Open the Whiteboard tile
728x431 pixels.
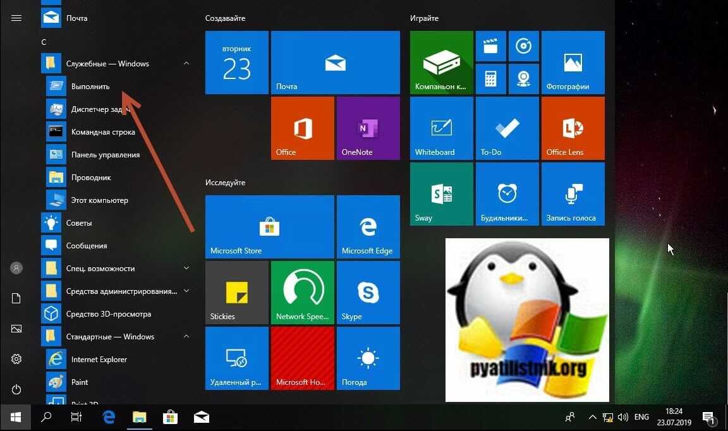[441, 128]
